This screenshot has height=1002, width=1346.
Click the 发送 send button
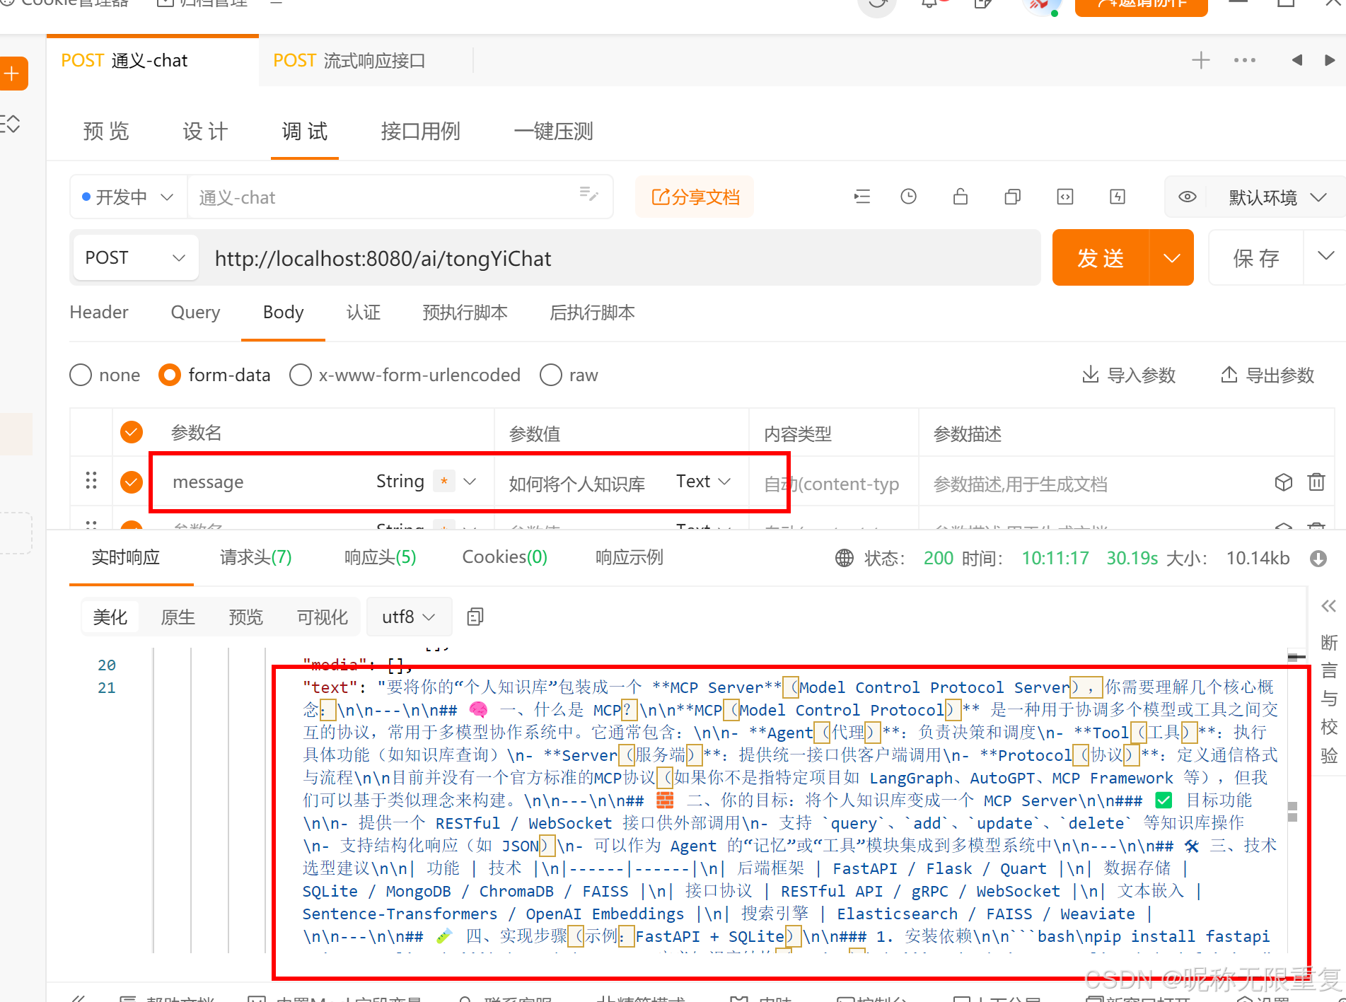1101,257
